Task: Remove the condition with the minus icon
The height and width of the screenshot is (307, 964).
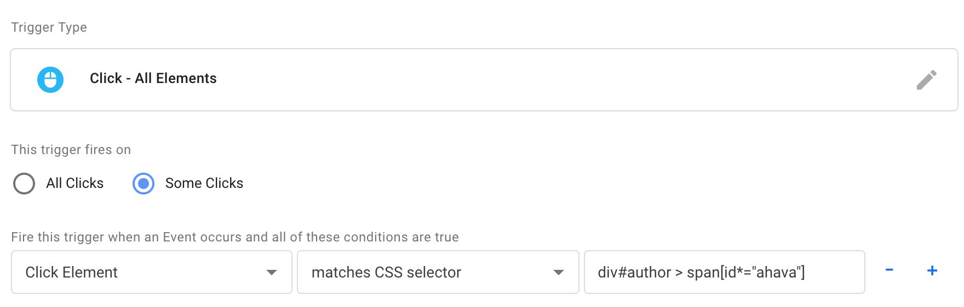Action: [890, 270]
